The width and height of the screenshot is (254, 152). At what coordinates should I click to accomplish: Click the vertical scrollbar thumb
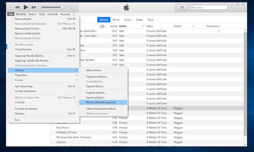tap(245, 84)
